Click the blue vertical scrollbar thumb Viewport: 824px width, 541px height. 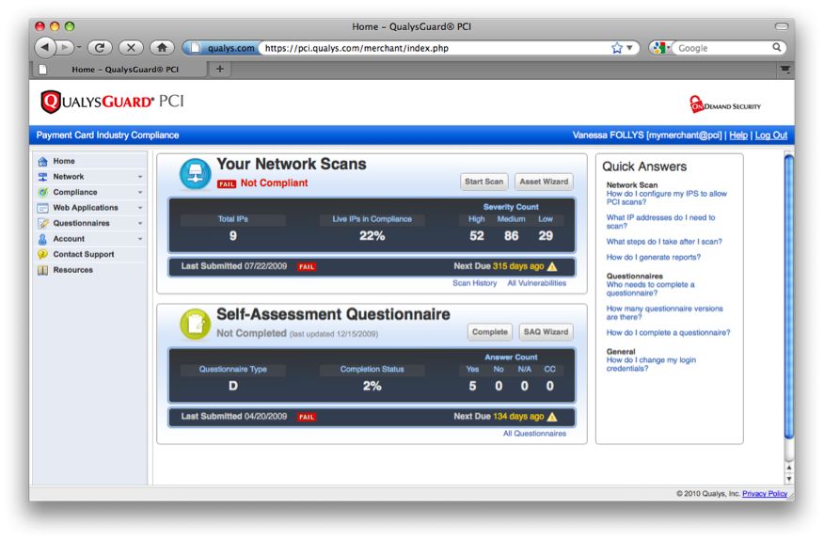[x=788, y=297]
